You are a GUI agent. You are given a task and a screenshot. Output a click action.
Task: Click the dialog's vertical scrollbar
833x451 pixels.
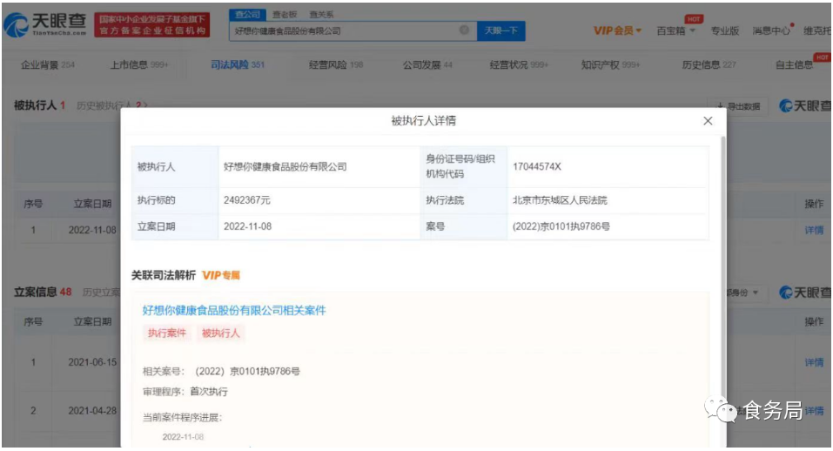coord(722,261)
